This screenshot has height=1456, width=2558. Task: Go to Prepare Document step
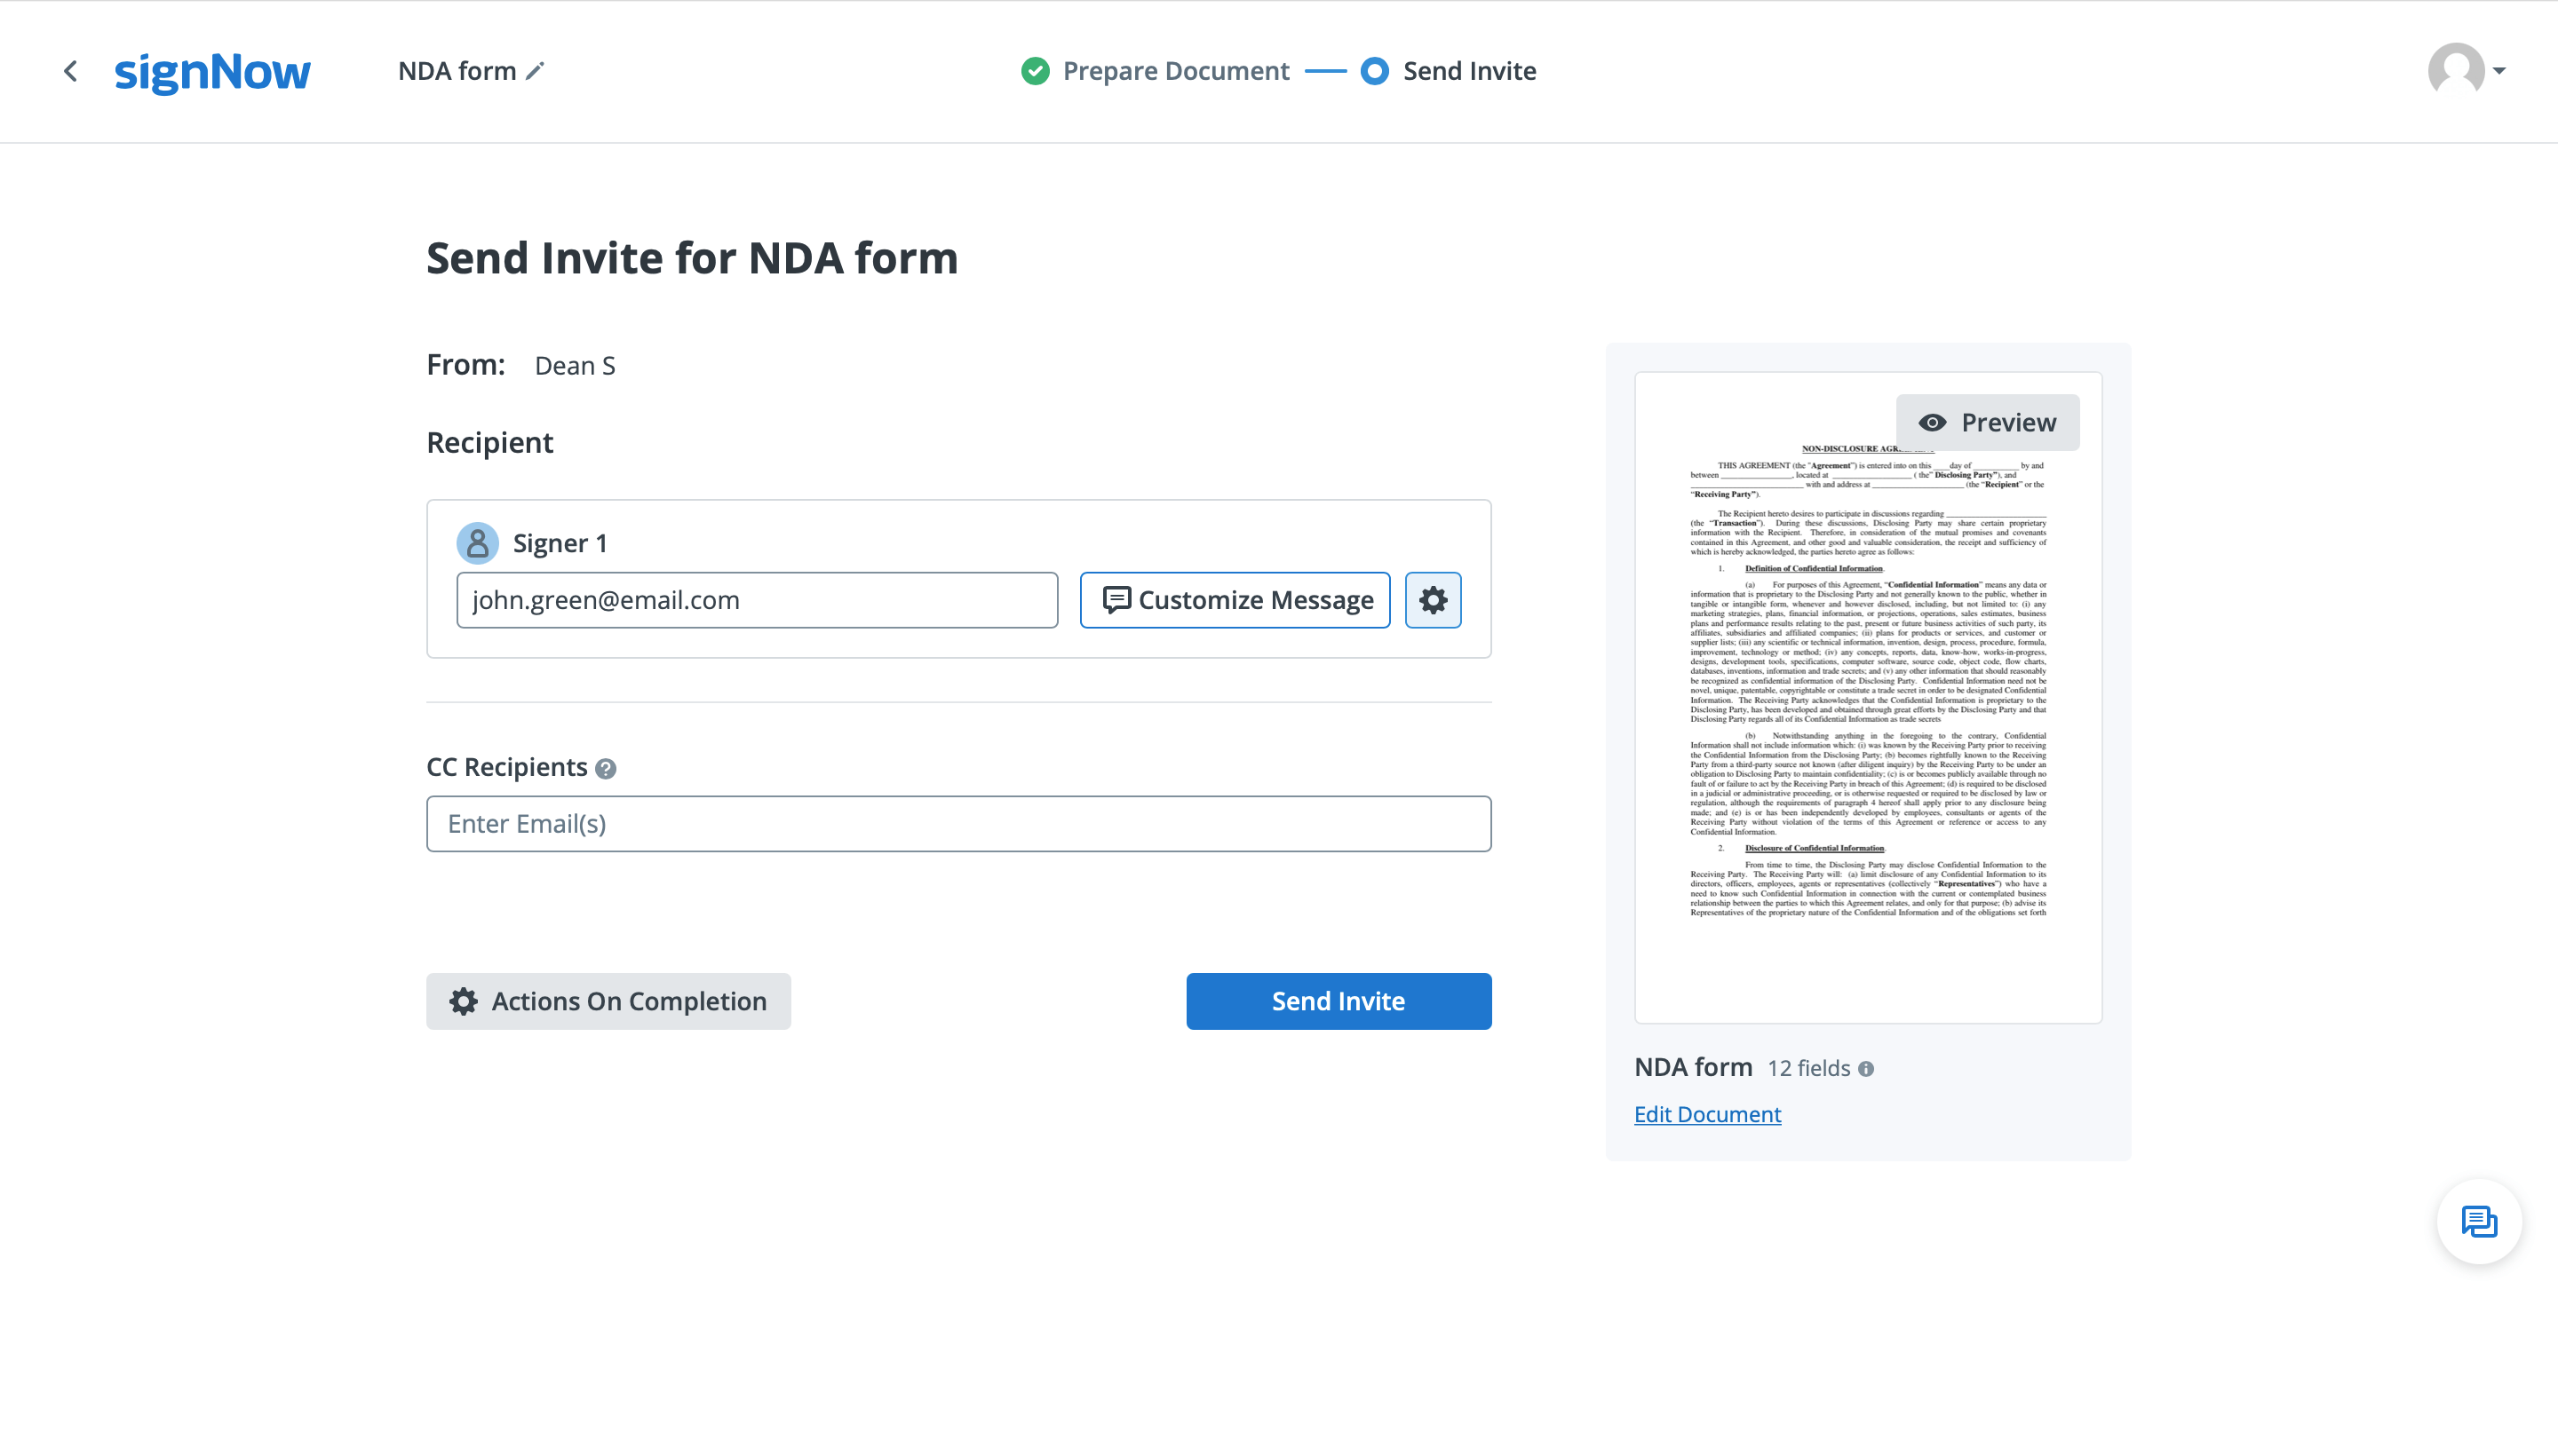tap(1174, 71)
